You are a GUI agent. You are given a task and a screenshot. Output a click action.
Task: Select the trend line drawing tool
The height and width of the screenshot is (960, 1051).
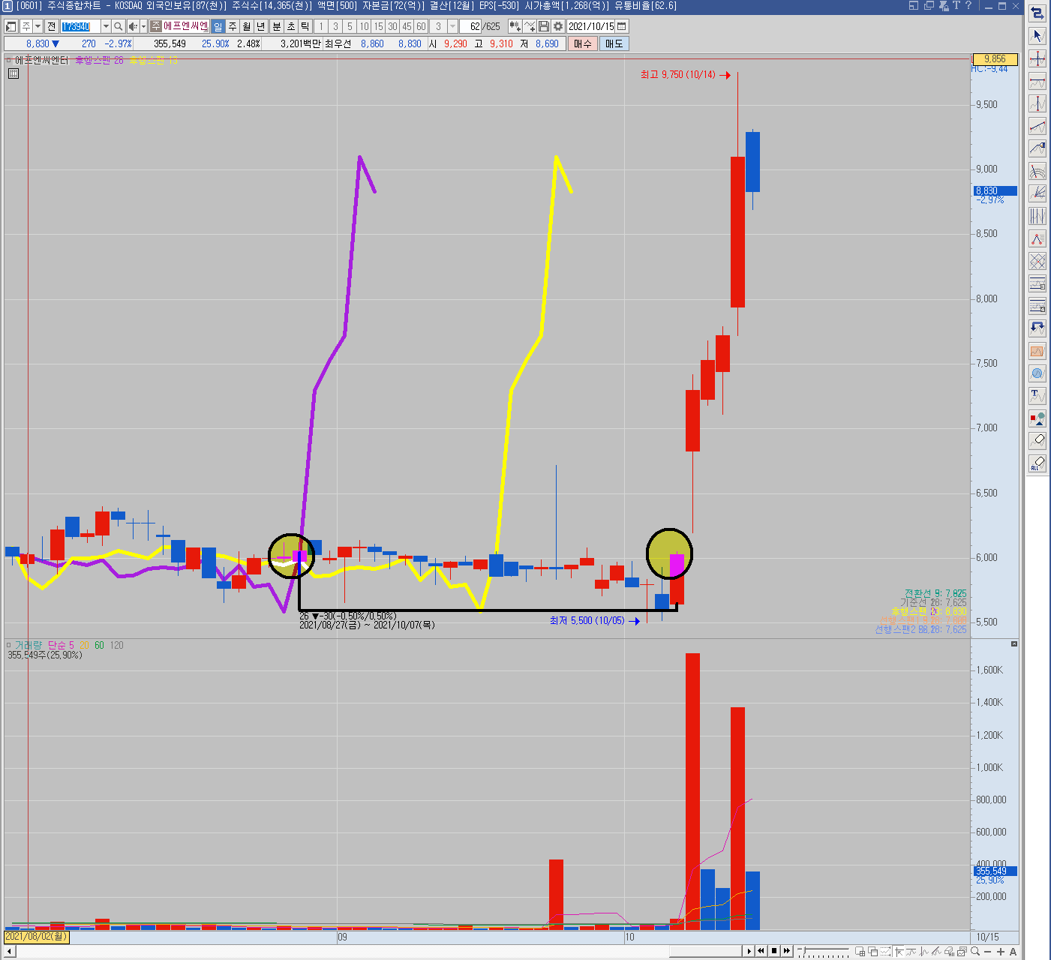point(1037,126)
